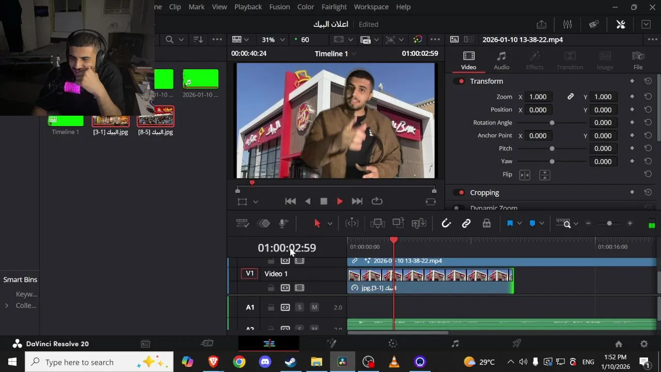This screenshot has height=372, width=661.
Task: Go to the Home project manager icon
Action: click(619, 344)
